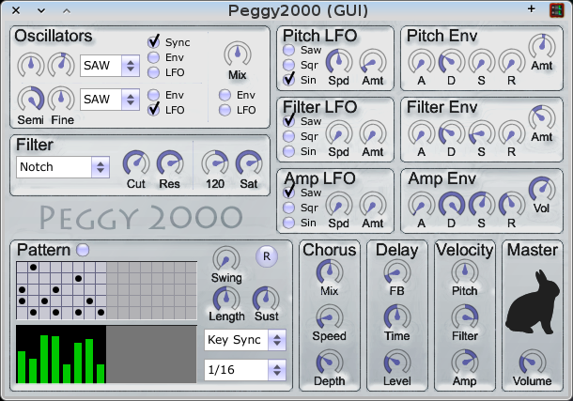Enable LFO option under Mix
The height and width of the screenshot is (401, 573).
tap(225, 110)
